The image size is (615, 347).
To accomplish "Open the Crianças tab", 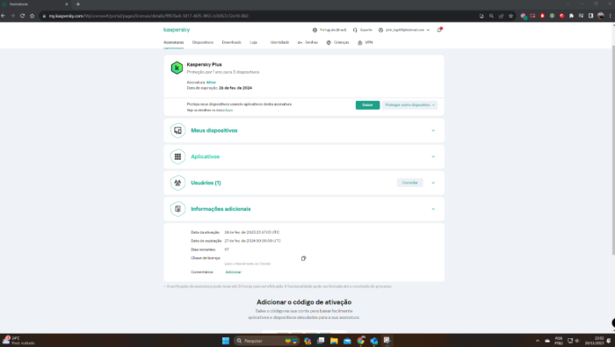I will coord(337,42).
